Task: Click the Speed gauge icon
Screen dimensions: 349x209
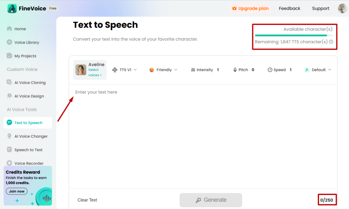Action: 270,70
